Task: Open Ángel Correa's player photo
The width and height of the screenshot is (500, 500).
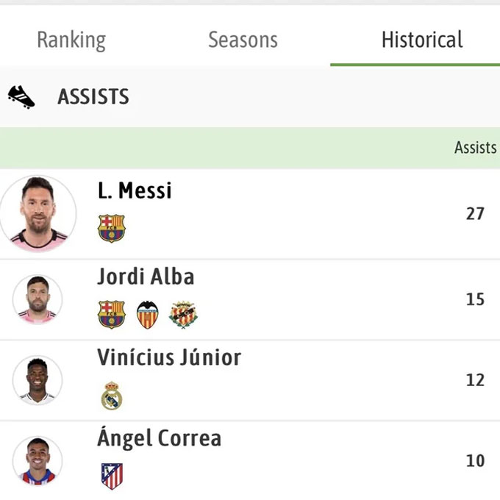Action: click(37, 461)
